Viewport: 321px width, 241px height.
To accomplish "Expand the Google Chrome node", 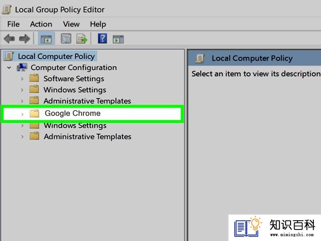I will click(22, 114).
